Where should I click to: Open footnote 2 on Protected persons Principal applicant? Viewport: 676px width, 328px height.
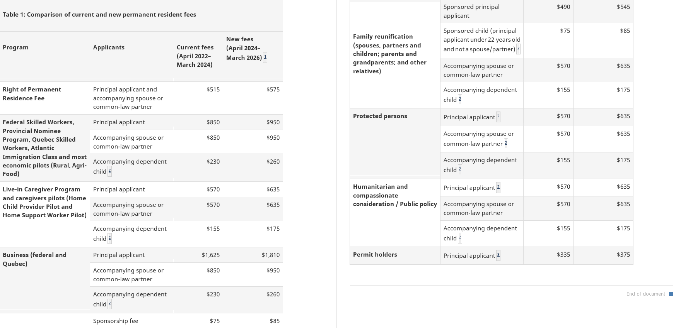[x=498, y=117]
